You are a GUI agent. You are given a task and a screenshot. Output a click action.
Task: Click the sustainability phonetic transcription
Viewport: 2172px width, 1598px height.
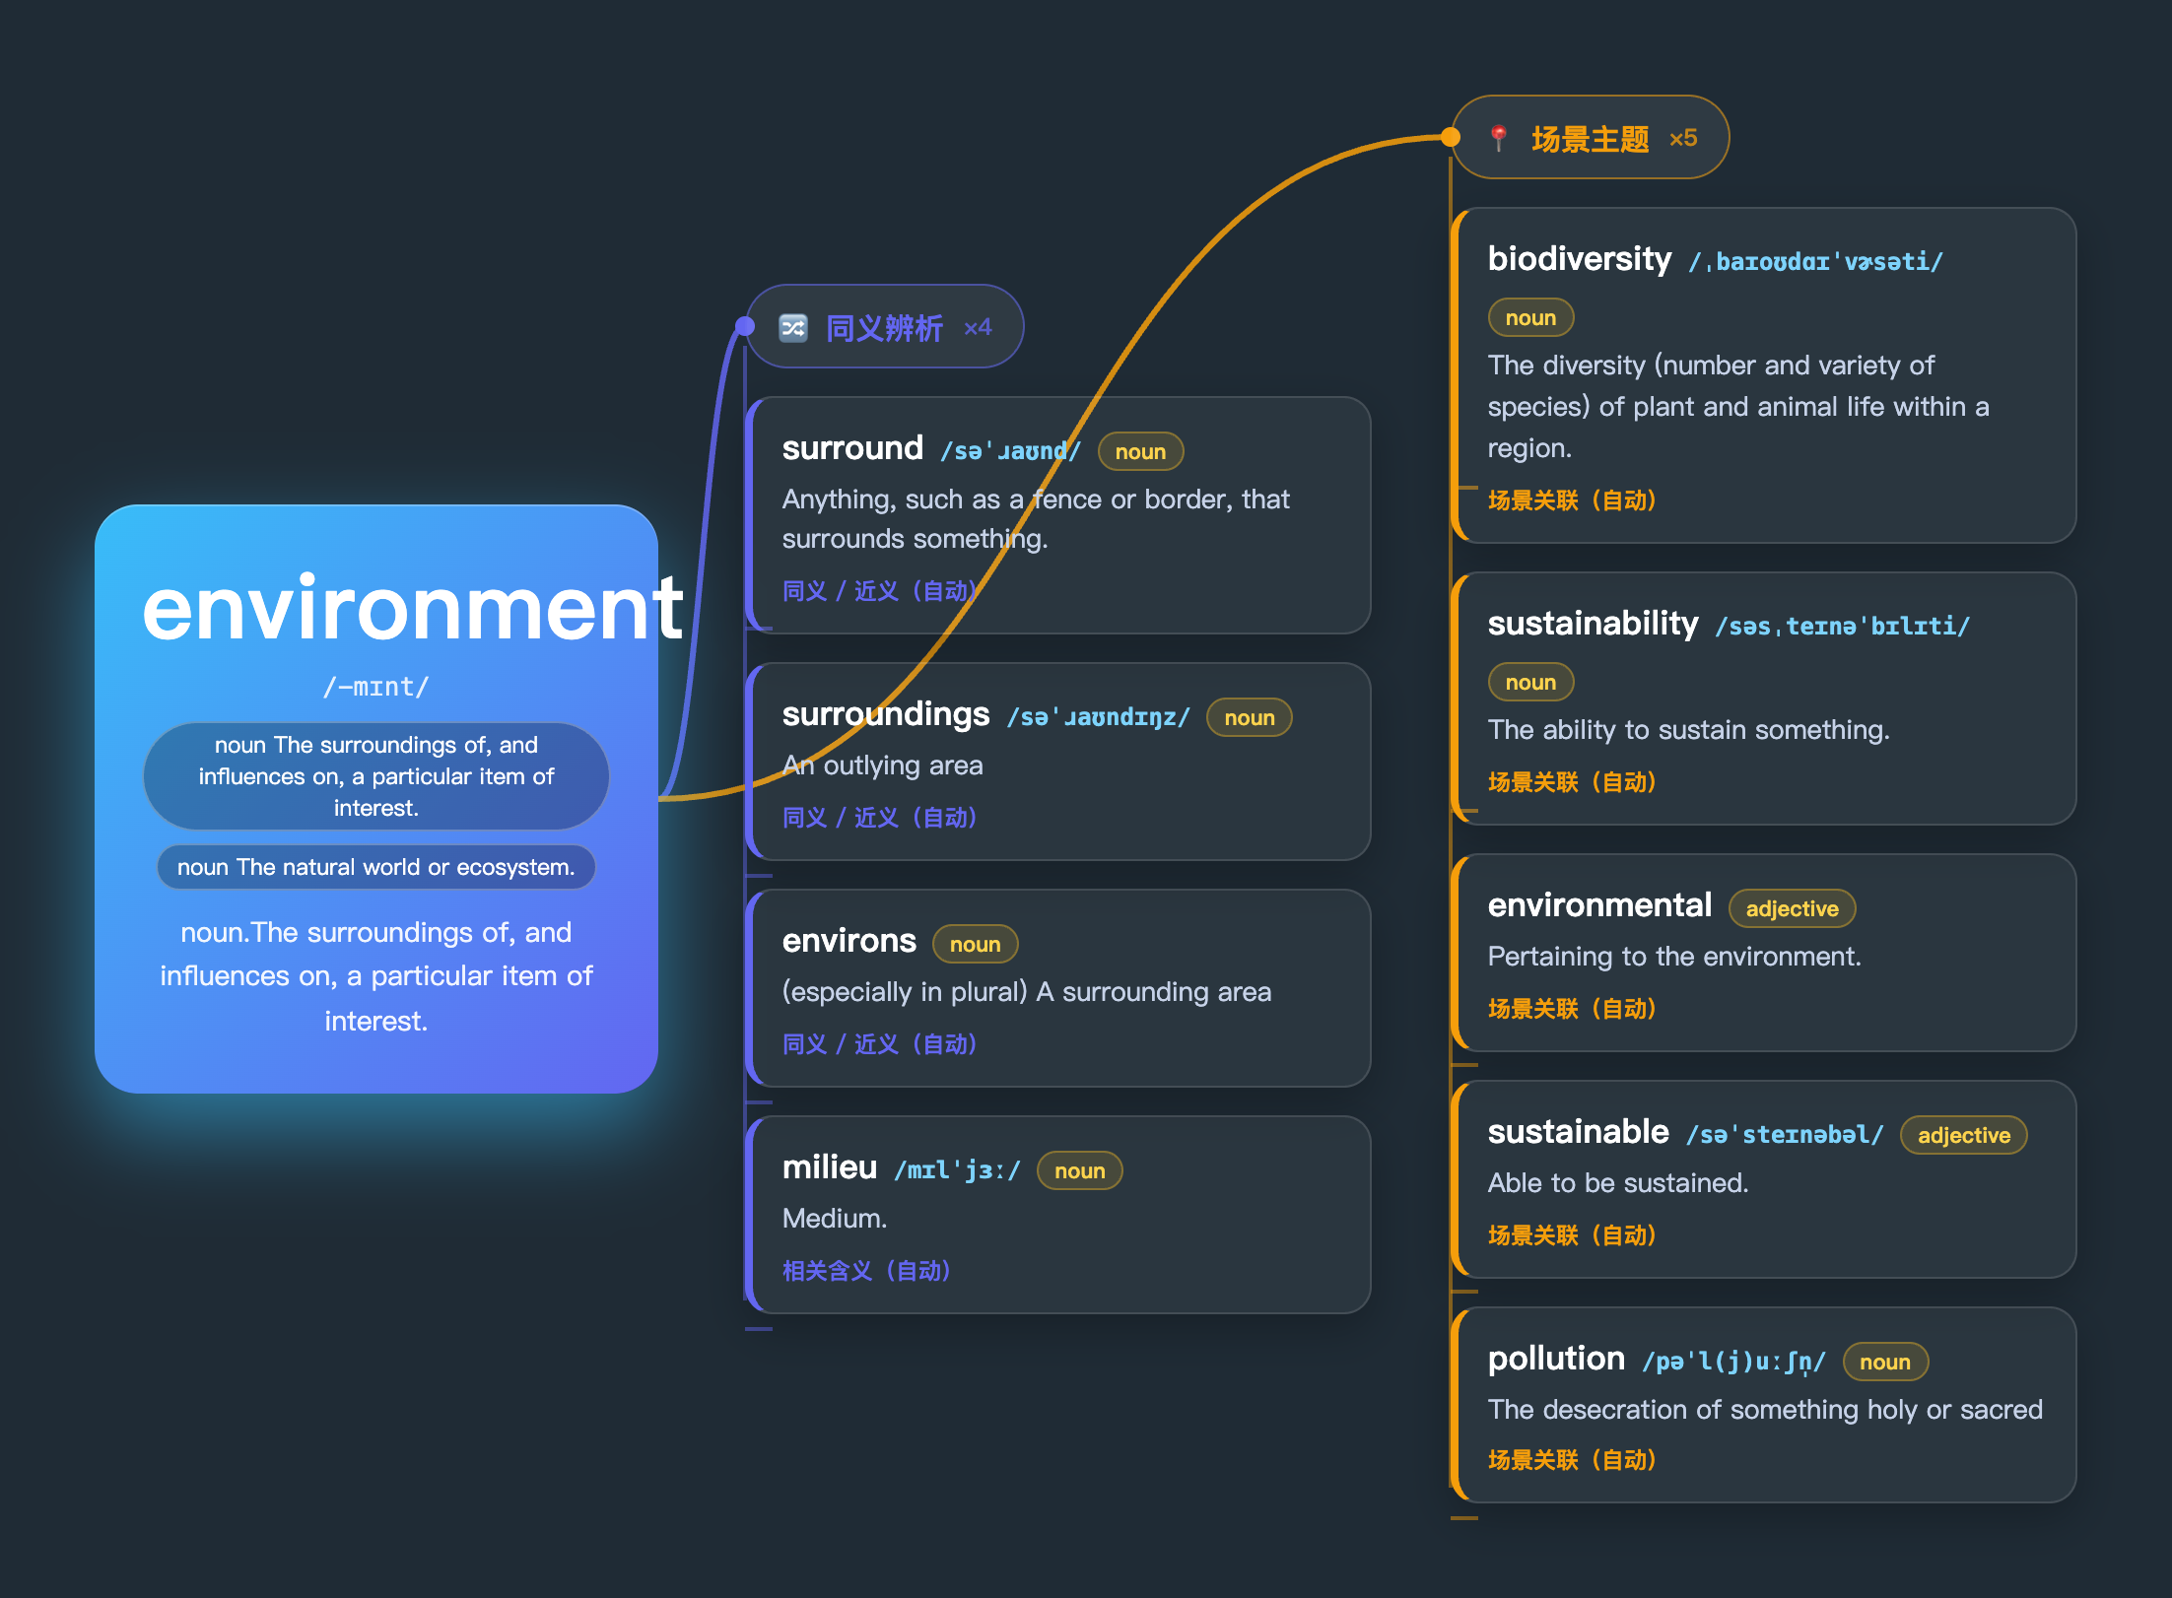coord(1842,626)
